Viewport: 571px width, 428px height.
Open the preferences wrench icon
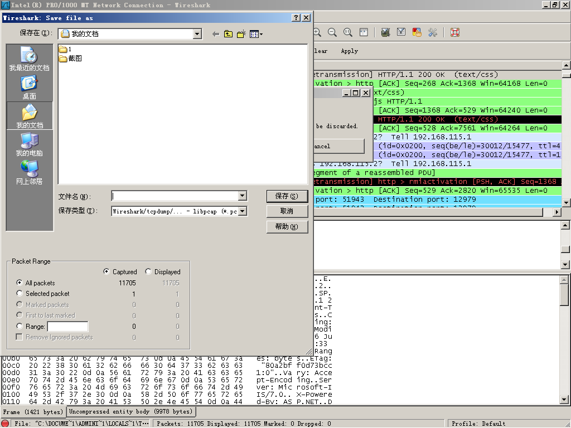(433, 32)
